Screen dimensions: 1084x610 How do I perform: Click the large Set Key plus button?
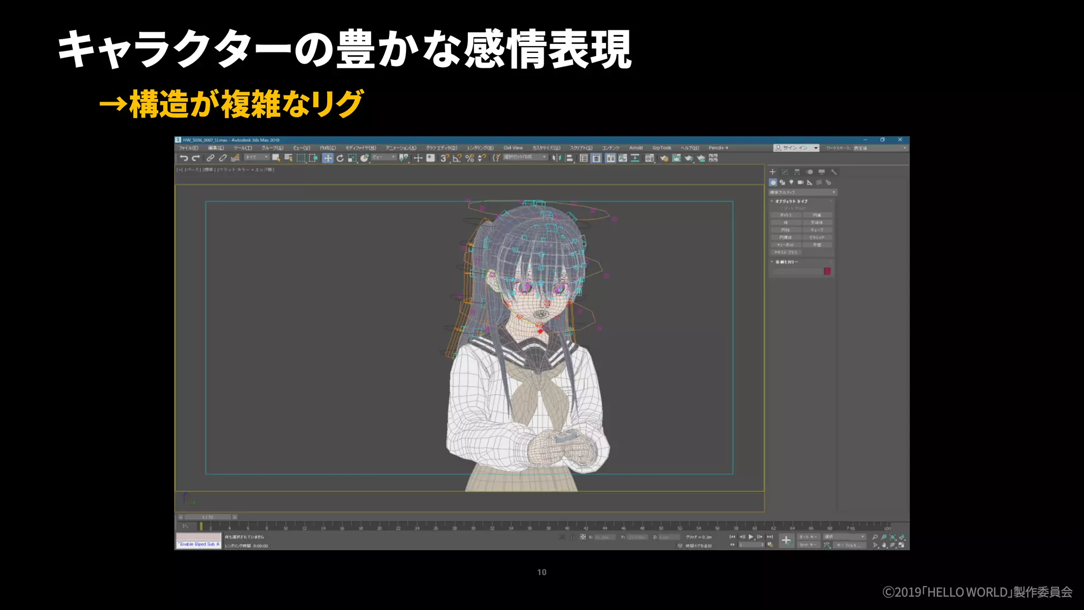click(786, 541)
